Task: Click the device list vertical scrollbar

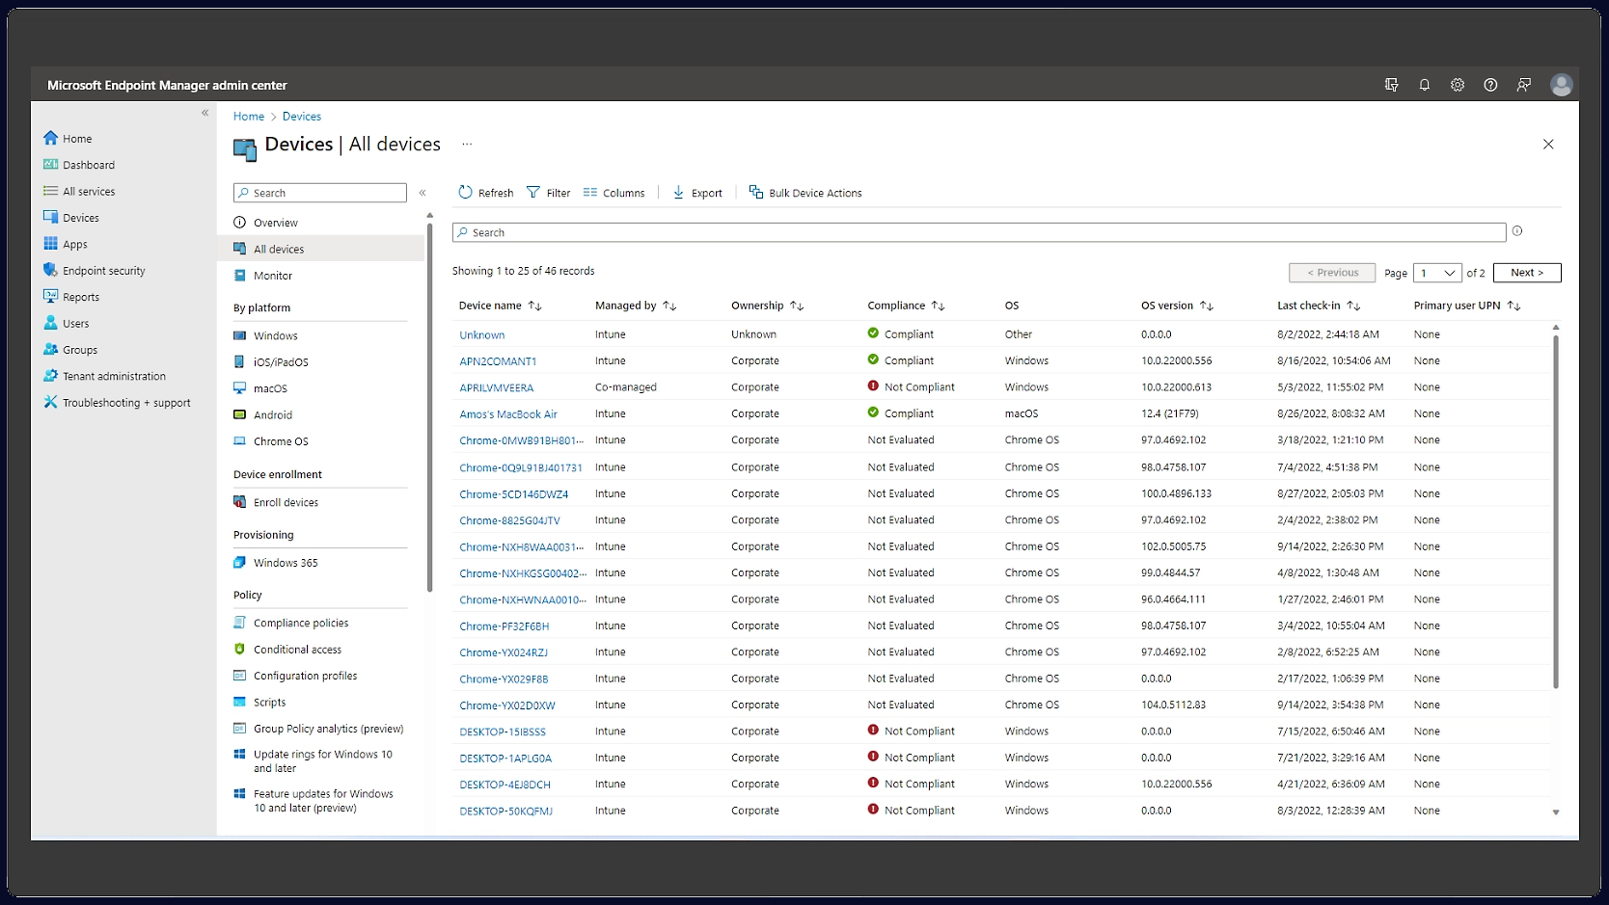Action: pyautogui.click(x=1555, y=511)
